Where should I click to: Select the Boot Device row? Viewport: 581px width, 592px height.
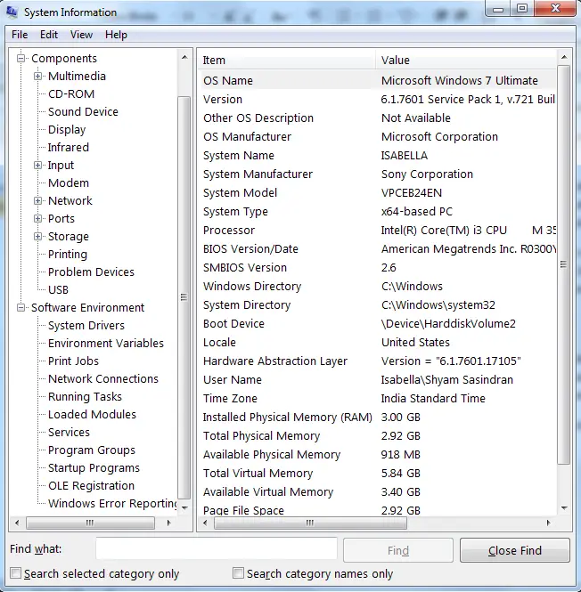[x=378, y=323]
